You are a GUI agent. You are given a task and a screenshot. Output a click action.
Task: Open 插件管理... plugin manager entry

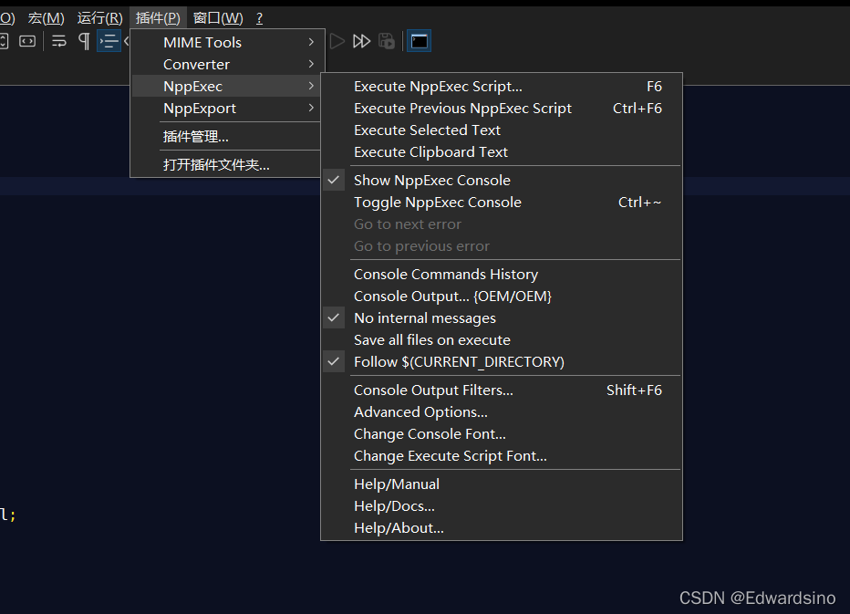pyautogui.click(x=196, y=137)
